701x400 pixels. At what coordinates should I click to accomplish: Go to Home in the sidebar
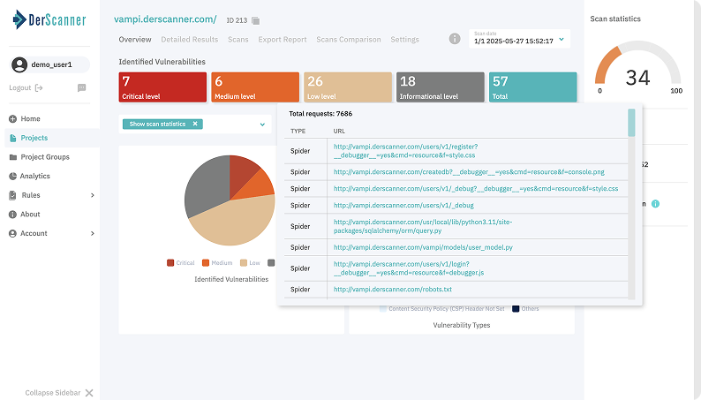click(x=30, y=119)
